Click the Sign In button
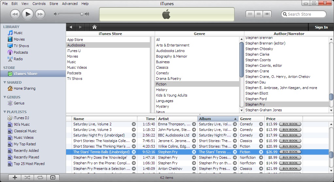Viewport: 334px width, 182px height. [x=321, y=27]
